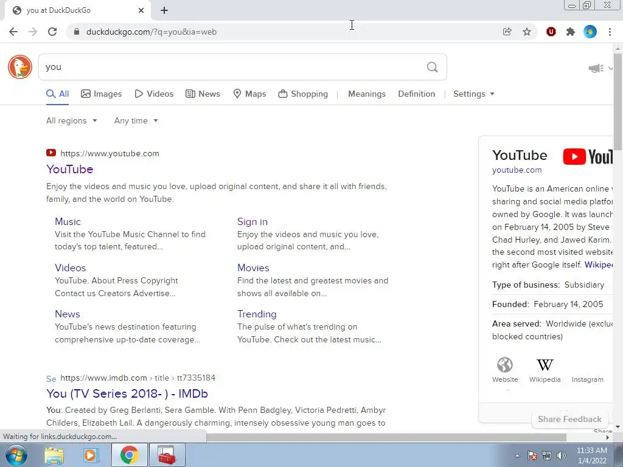Viewport: 623px width, 467px height.
Task: Open the Windows Start button
Action: tap(16, 455)
